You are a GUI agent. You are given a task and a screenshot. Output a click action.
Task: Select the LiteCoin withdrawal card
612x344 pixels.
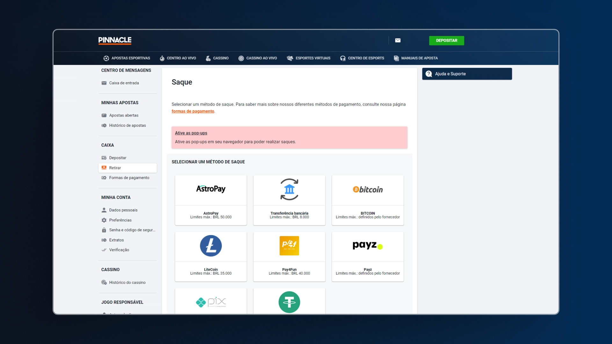(x=211, y=257)
